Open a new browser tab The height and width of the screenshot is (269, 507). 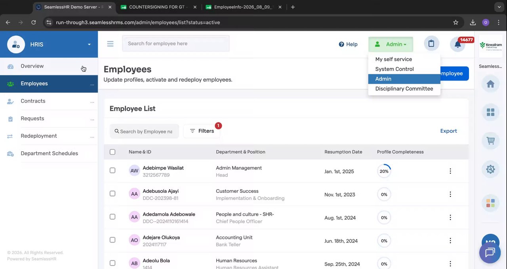(293, 7)
